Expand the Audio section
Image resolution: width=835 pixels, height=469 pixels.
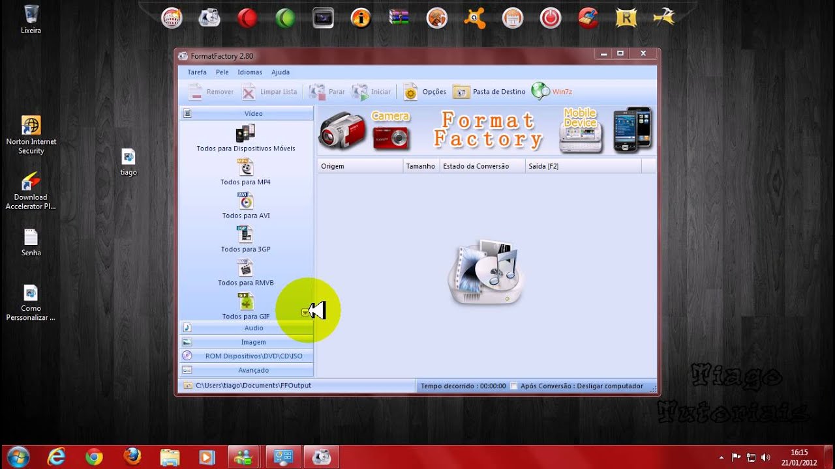pyautogui.click(x=247, y=328)
